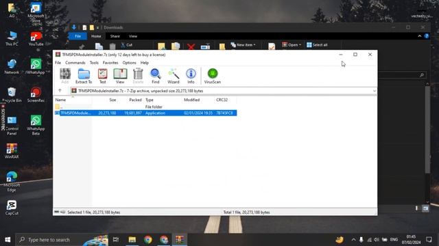439x246 pixels.
Task: Open Microsoft Edge desktop shortcut
Action: (12, 182)
